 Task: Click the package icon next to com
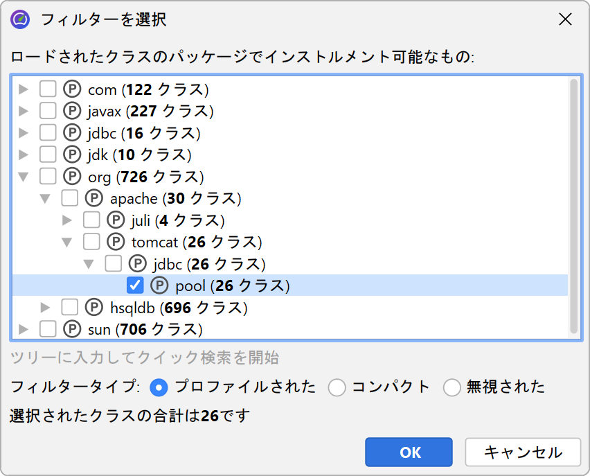pyautogui.click(x=72, y=89)
